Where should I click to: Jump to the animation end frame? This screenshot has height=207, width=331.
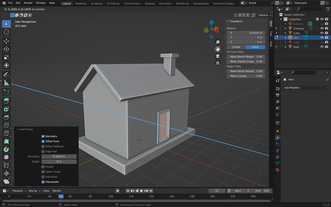pos(151,191)
